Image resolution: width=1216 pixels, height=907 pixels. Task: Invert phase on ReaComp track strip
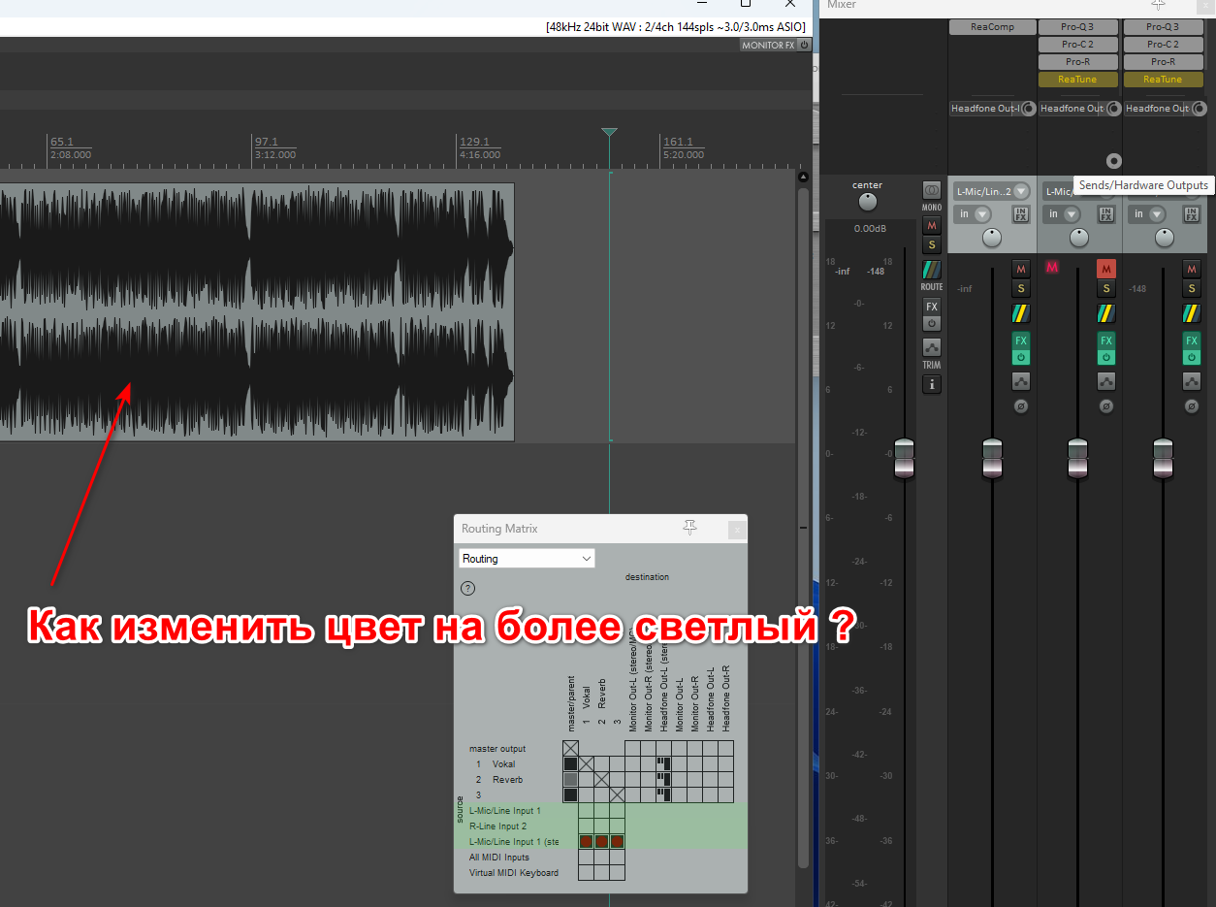1020,406
